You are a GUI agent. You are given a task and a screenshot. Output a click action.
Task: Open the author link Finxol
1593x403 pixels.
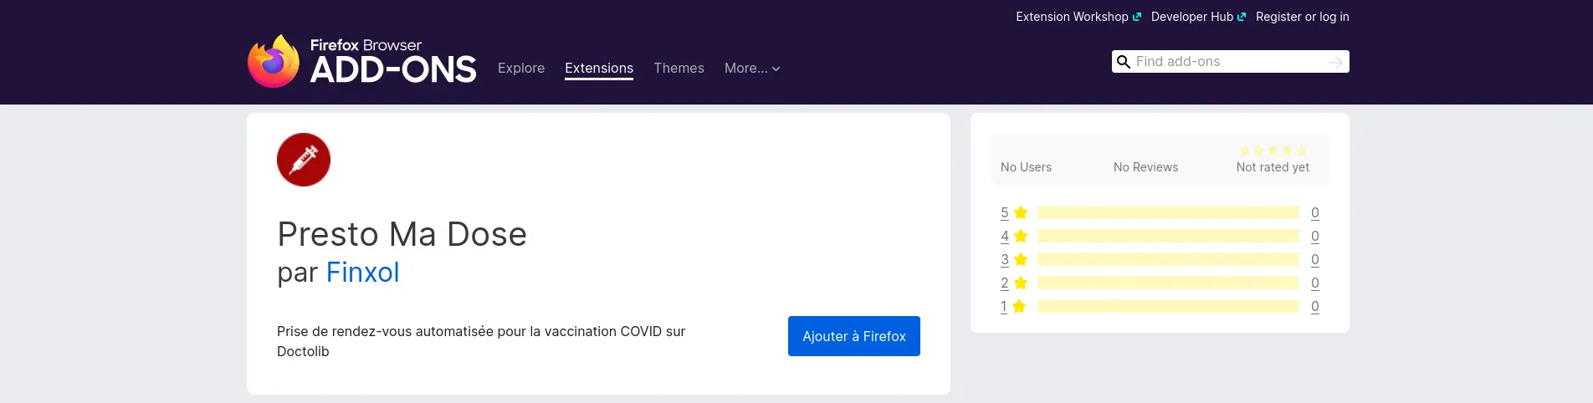click(x=362, y=273)
